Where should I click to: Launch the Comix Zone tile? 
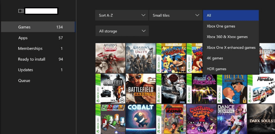[171, 119]
